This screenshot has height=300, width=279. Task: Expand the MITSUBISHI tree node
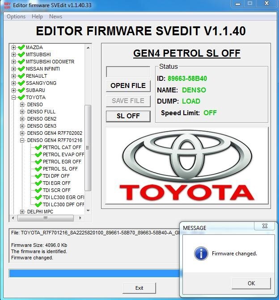click(13, 54)
